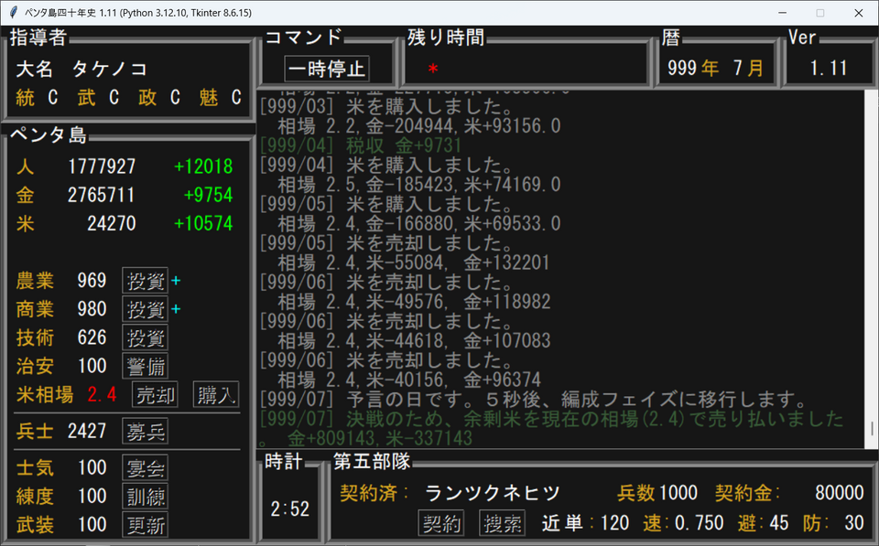Image resolution: width=879 pixels, height=546 pixels.
Task: Click the 2:52 clock display
Action: click(289, 509)
